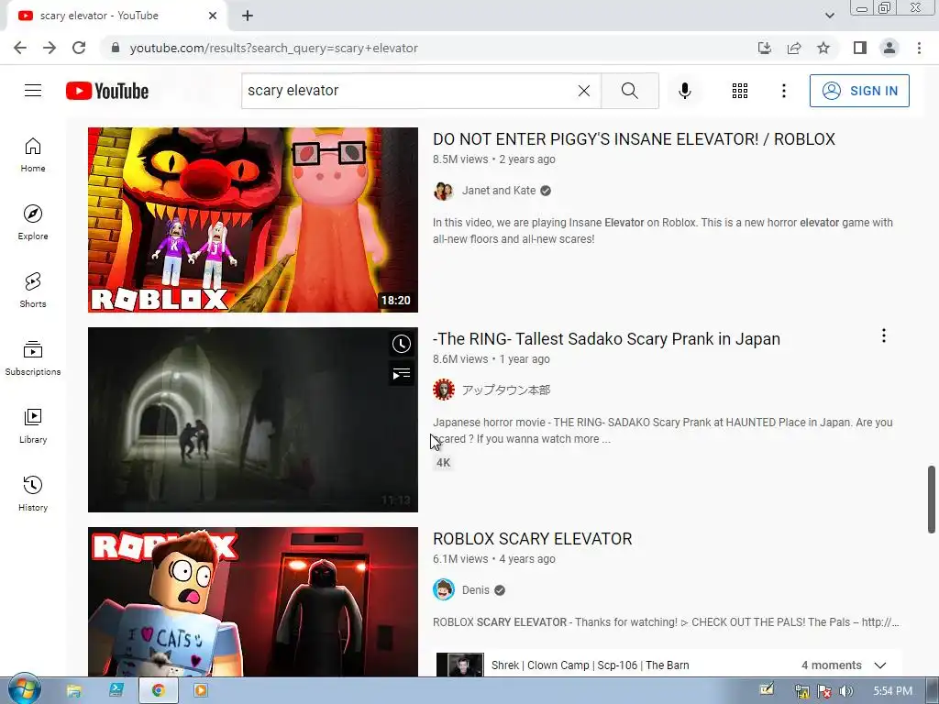Click the アップタウン本部 channel avatar

point(443,390)
